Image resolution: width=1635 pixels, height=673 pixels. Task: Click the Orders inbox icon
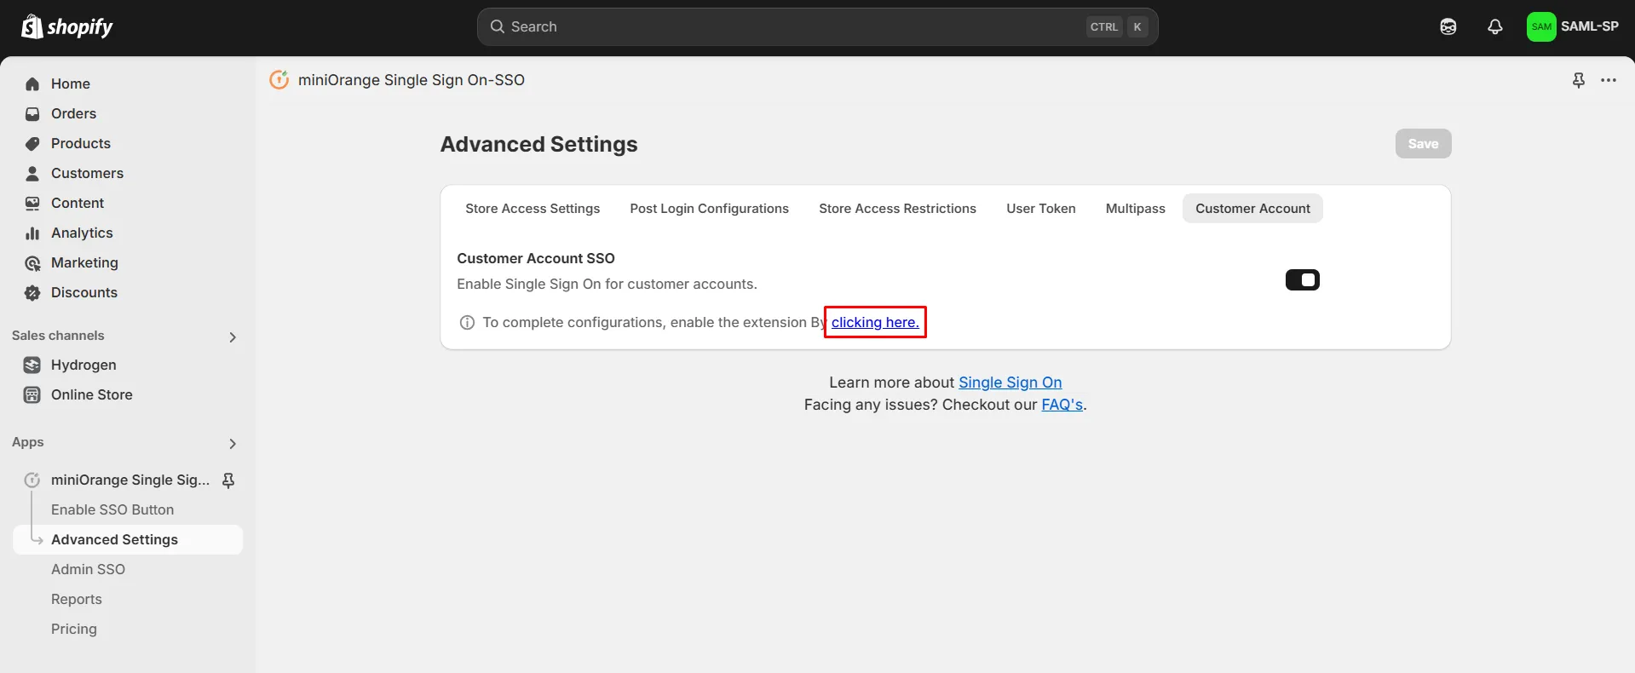[32, 113]
